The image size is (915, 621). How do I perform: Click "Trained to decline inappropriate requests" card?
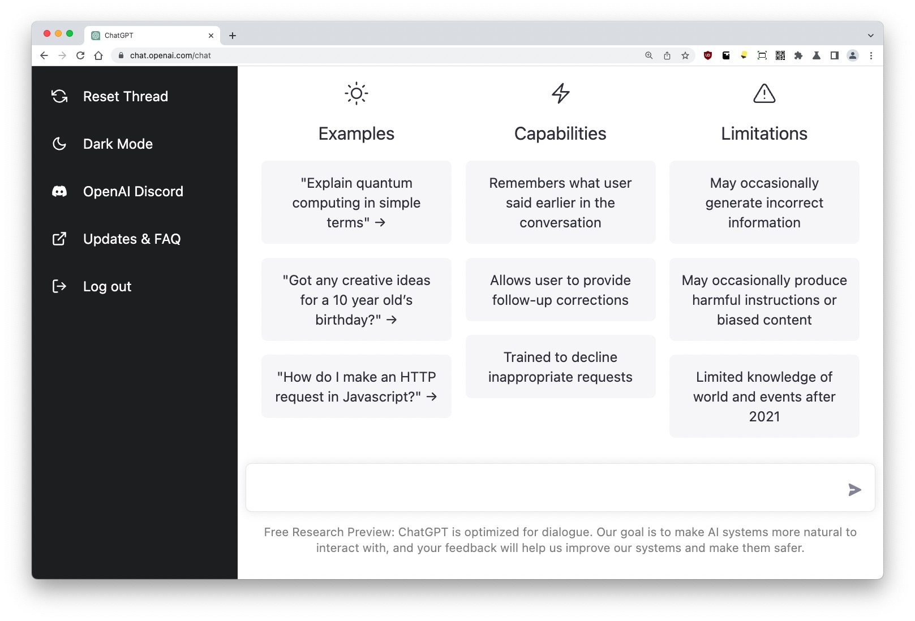[x=560, y=367]
